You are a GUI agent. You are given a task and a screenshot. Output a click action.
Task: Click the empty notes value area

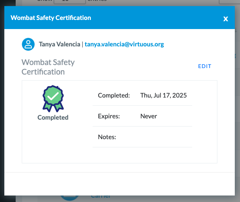click(x=166, y=137)
